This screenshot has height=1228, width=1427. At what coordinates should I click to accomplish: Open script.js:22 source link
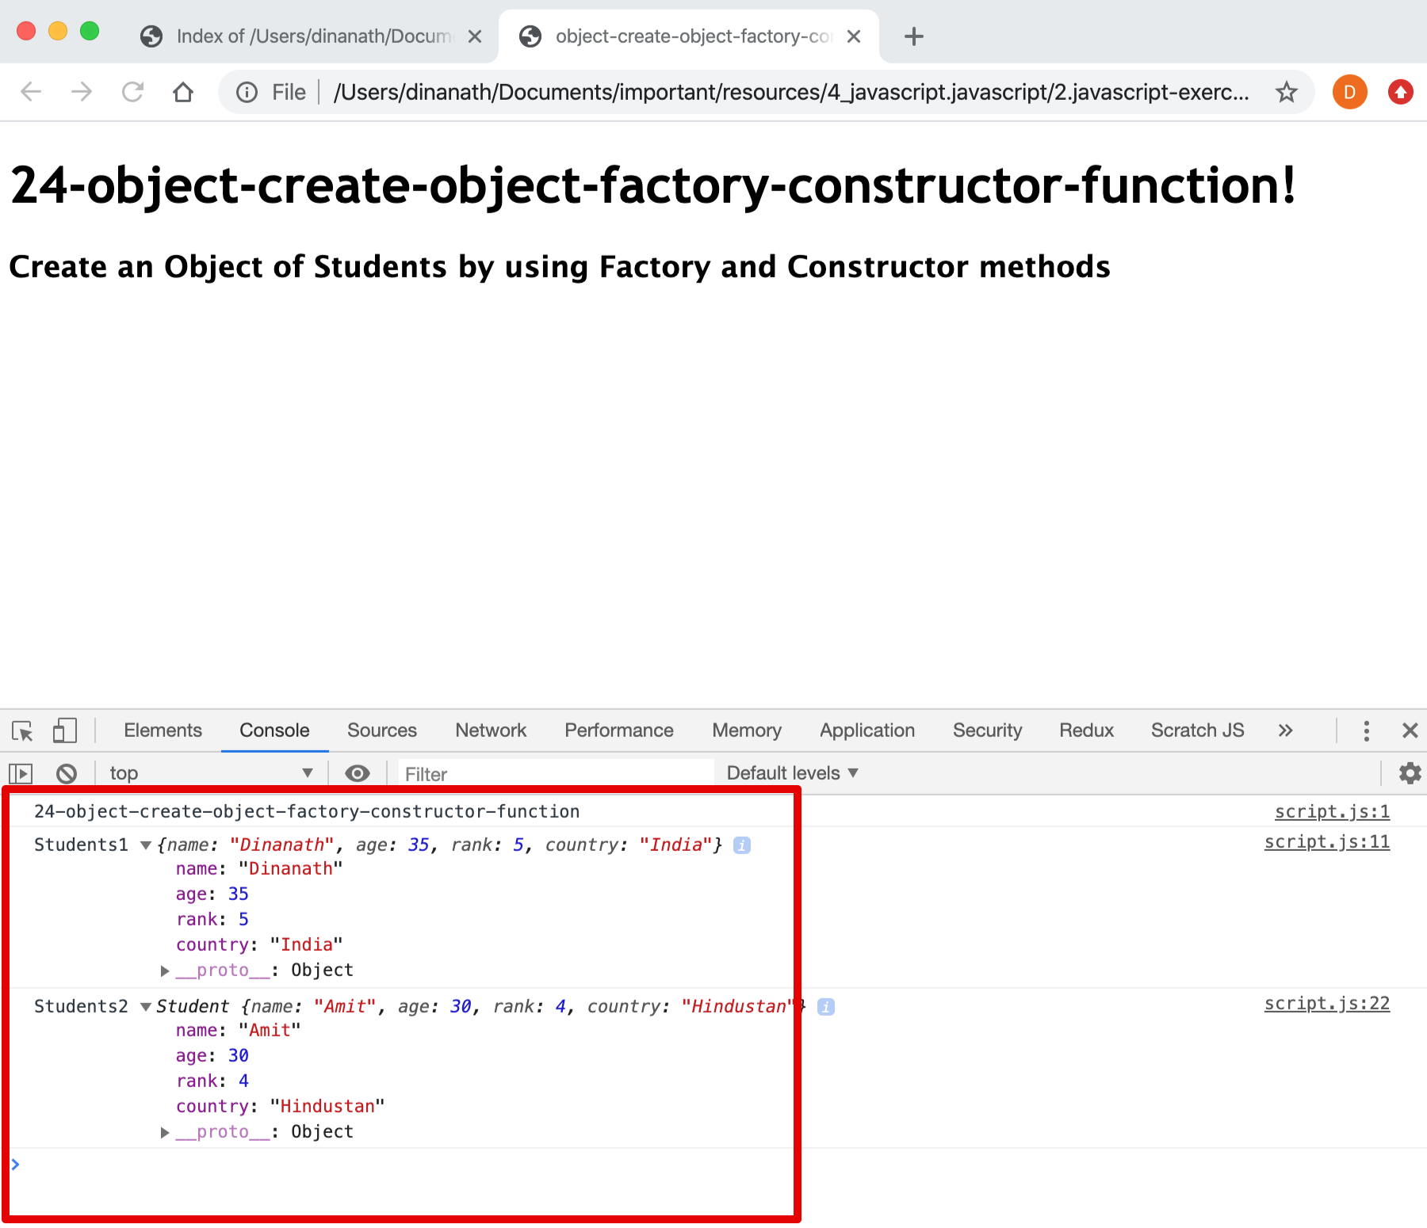(1326, 1004)
